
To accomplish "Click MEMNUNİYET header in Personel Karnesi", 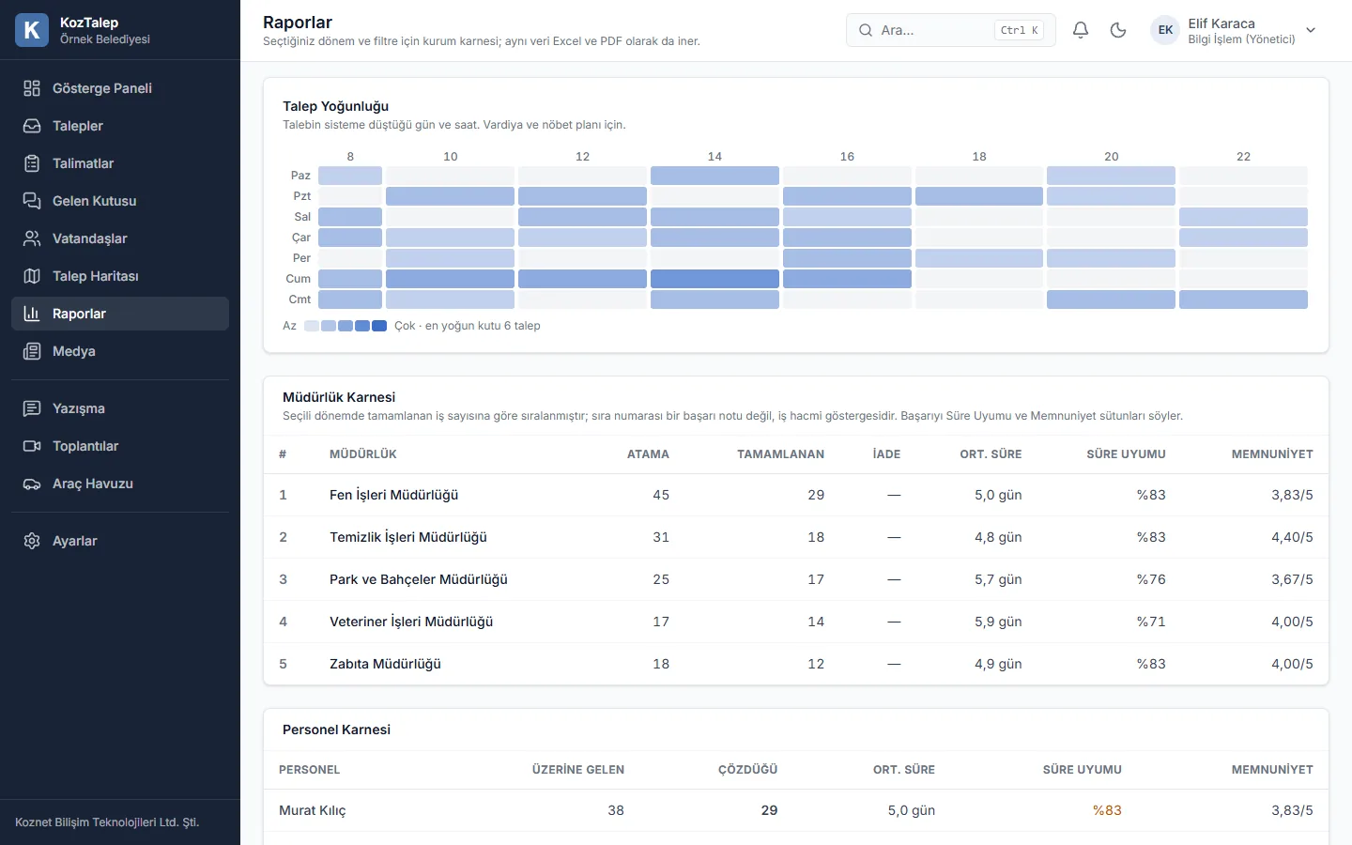I will 1272,770.
